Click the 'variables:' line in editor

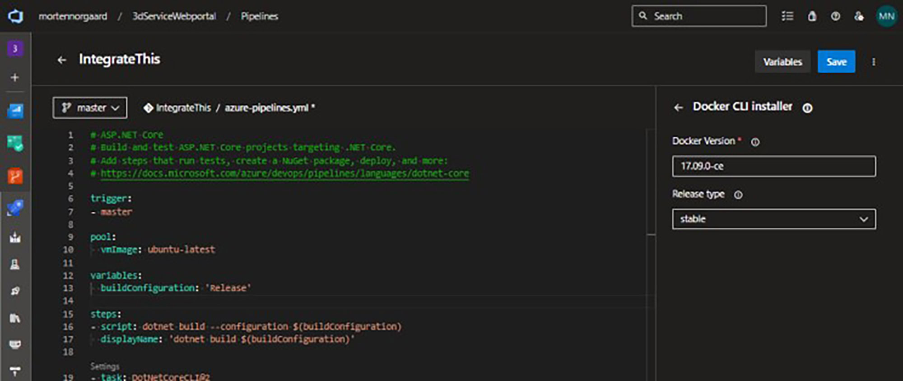tap(116, 275)
